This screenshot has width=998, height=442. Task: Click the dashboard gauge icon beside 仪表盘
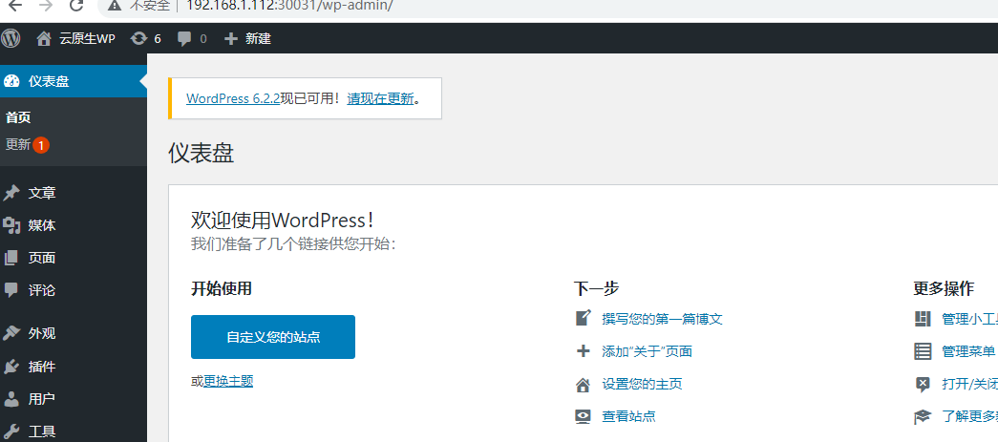point(11,81)
